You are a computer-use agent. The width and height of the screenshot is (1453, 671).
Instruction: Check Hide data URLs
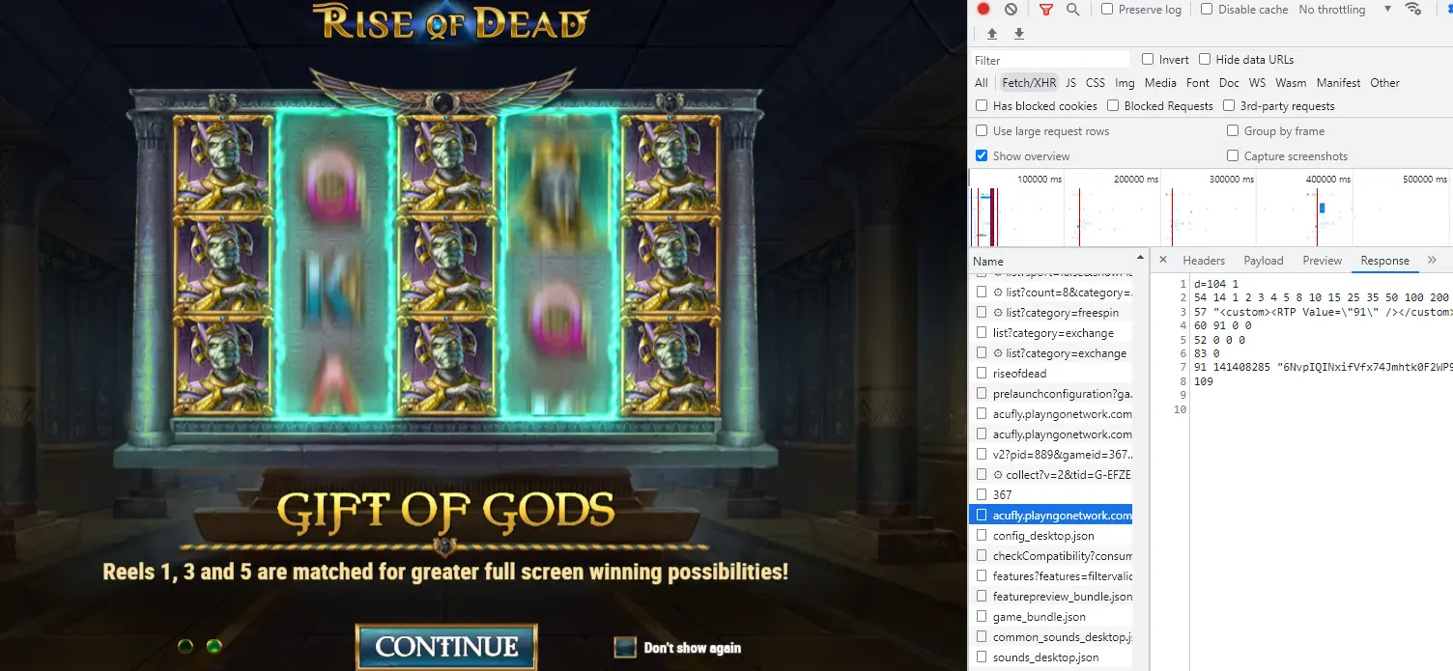(x=1205, y=59)
